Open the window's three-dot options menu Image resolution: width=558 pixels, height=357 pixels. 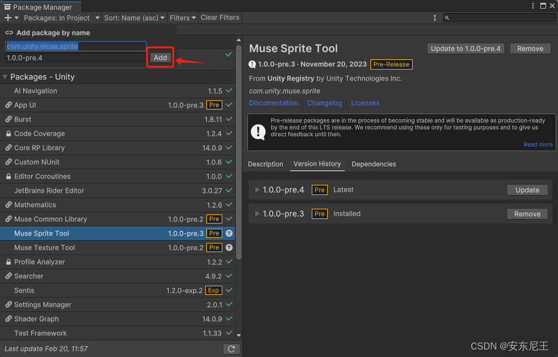(x=533, y=6)
